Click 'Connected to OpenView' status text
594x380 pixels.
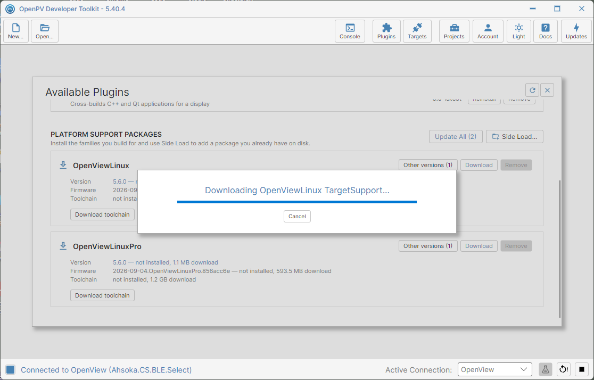click(106, 370)
